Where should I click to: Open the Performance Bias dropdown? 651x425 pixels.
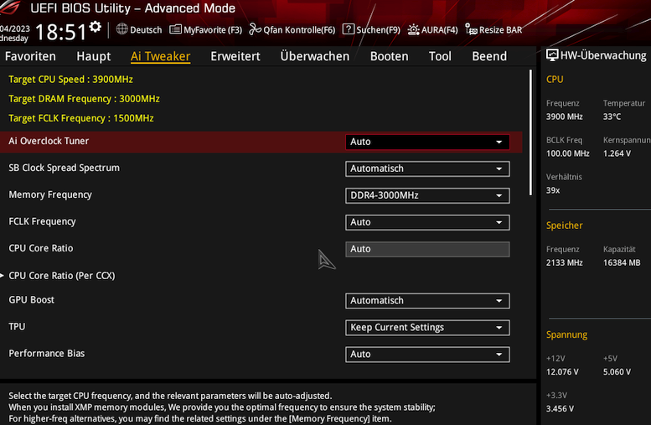click(427, 355)
